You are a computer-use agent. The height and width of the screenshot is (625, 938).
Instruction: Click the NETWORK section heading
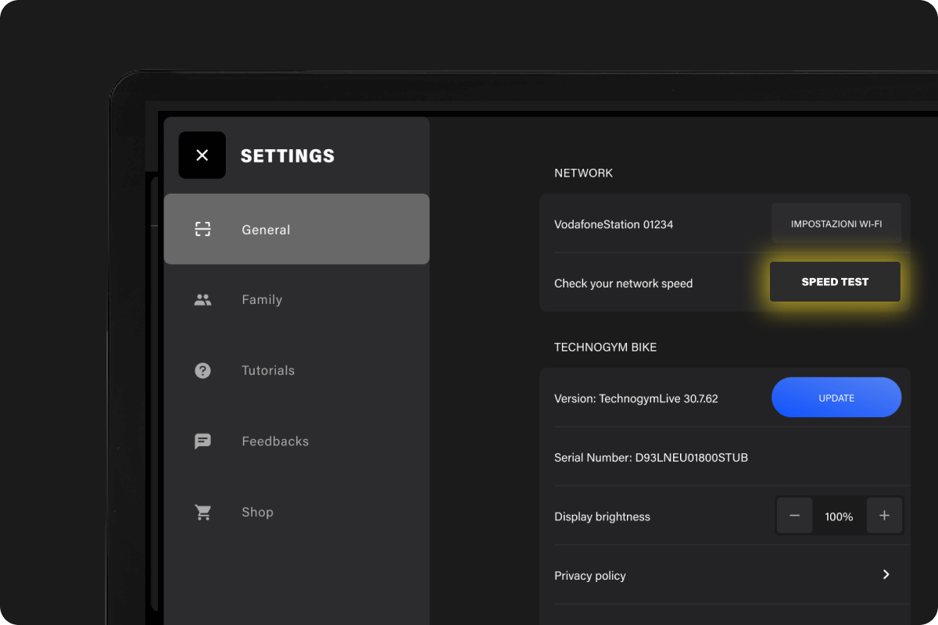584,173
